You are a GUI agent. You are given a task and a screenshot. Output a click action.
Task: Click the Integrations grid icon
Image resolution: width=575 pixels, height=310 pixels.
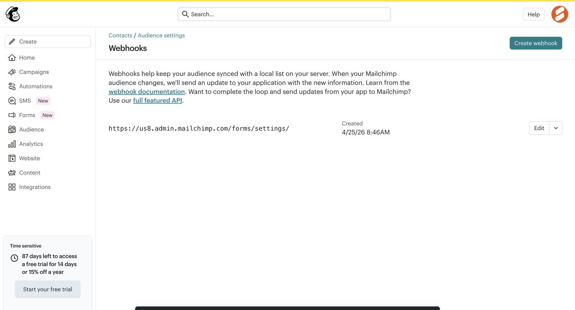point(12,187)
